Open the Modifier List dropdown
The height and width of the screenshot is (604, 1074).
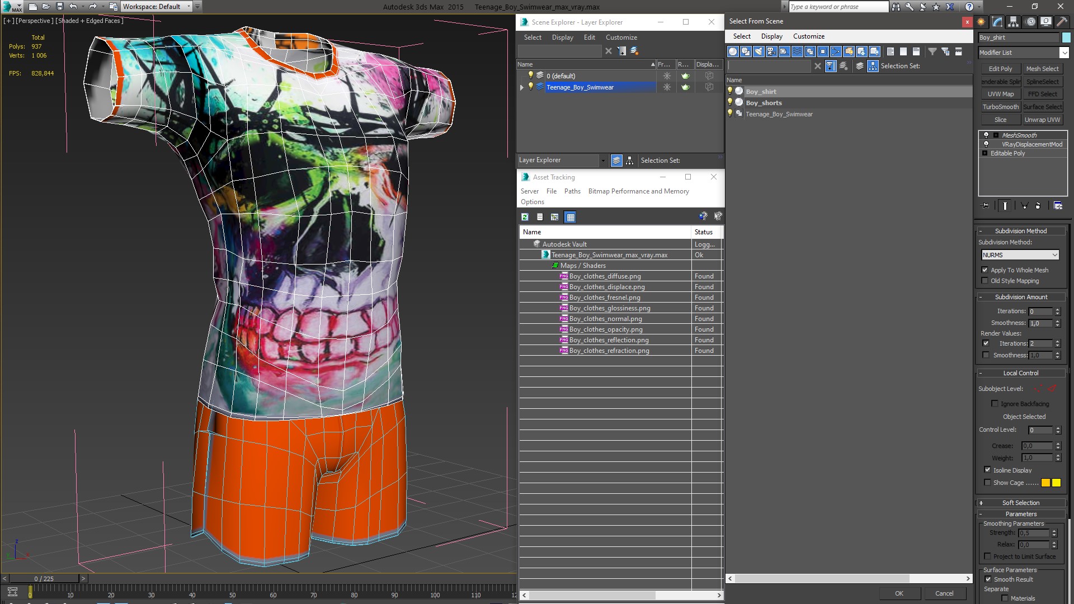click(1024, 53)
